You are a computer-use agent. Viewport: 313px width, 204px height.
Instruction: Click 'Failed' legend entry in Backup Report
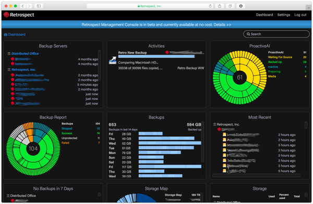(x=65, y=143)
